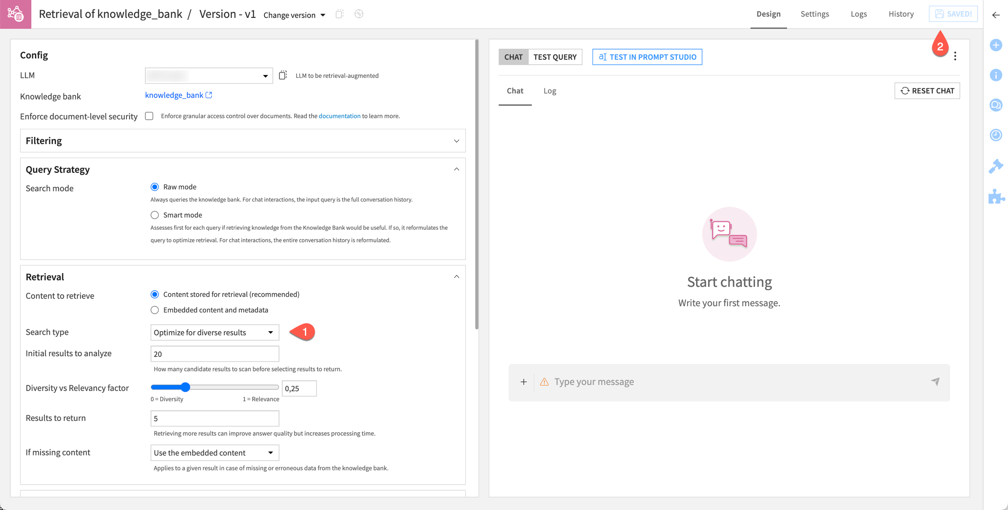This screenshot has height=510, width=1008.
Task: Switch to the TEST QUERY tab
Action: tap(555, 57)
